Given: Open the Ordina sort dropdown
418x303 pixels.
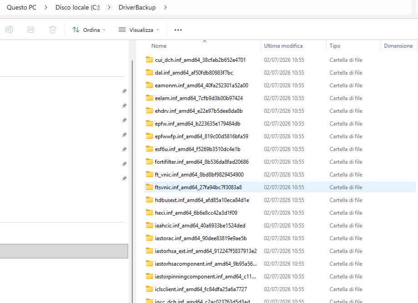Looking at the screenshot, I should (89, 30).
